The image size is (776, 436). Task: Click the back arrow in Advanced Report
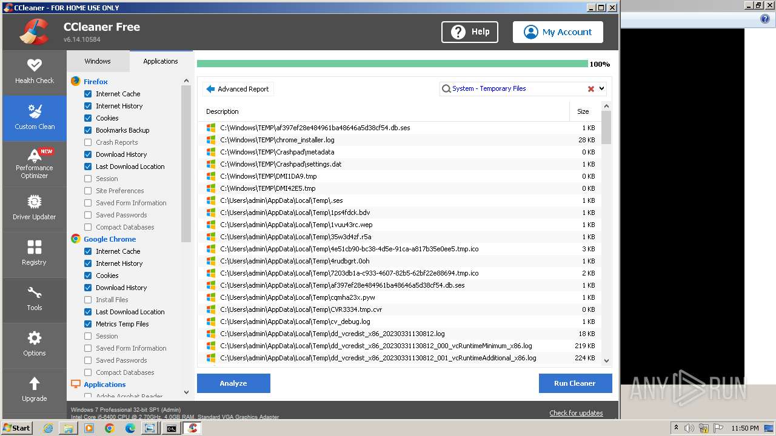click(x=210, y=89)
